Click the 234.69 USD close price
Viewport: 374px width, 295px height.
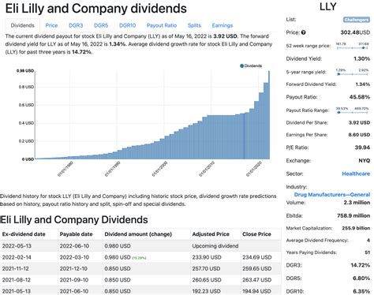(257, 257)
